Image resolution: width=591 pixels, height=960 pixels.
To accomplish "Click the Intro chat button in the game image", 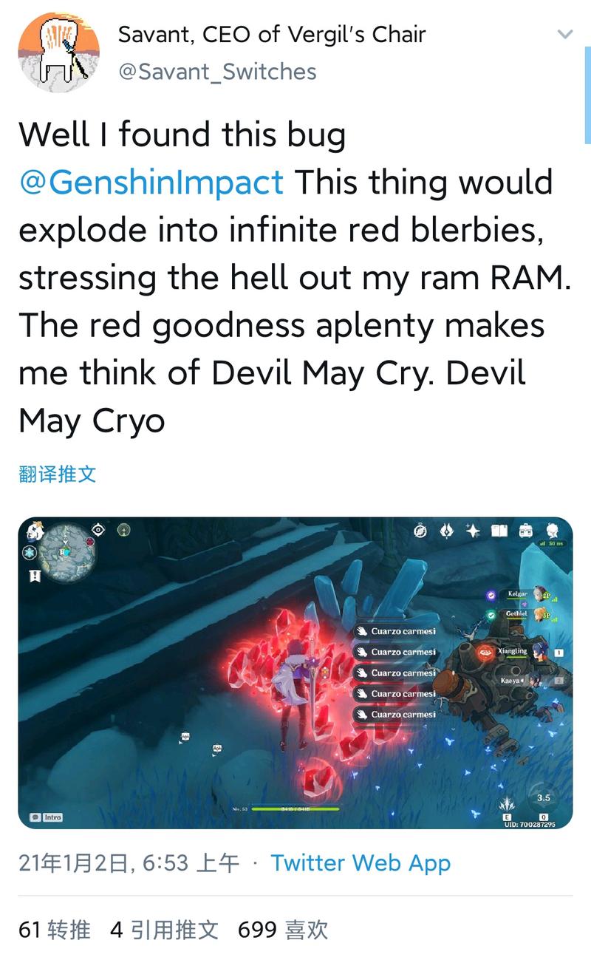I will click(46, 817).
